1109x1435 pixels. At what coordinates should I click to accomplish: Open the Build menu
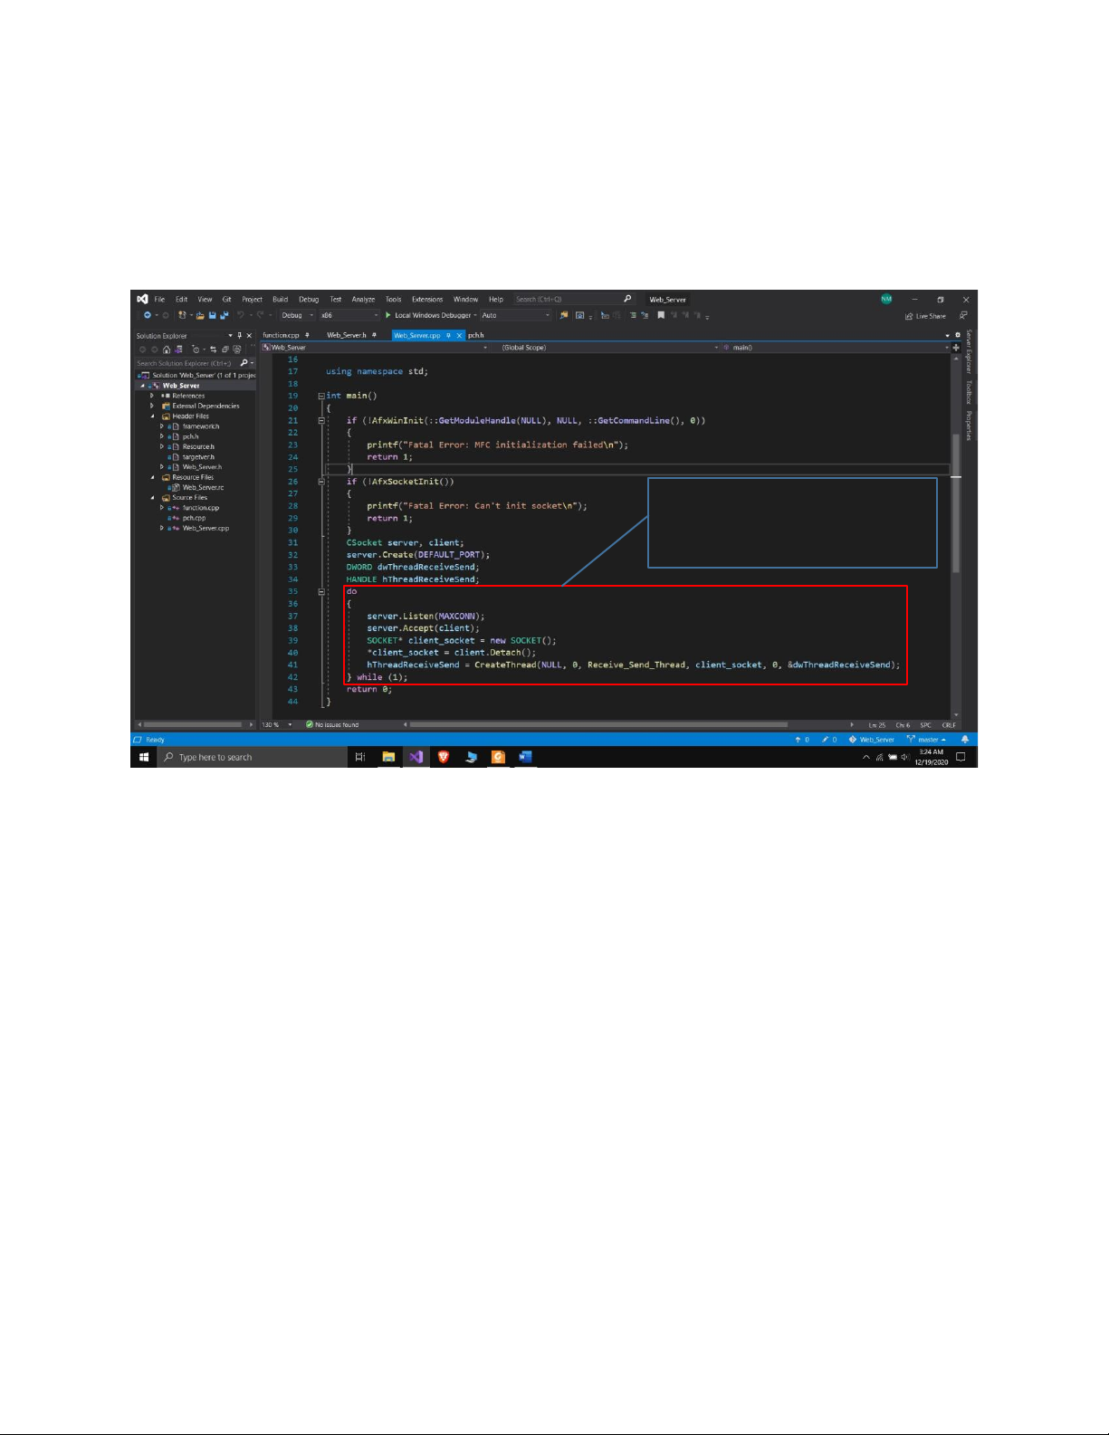281,300
